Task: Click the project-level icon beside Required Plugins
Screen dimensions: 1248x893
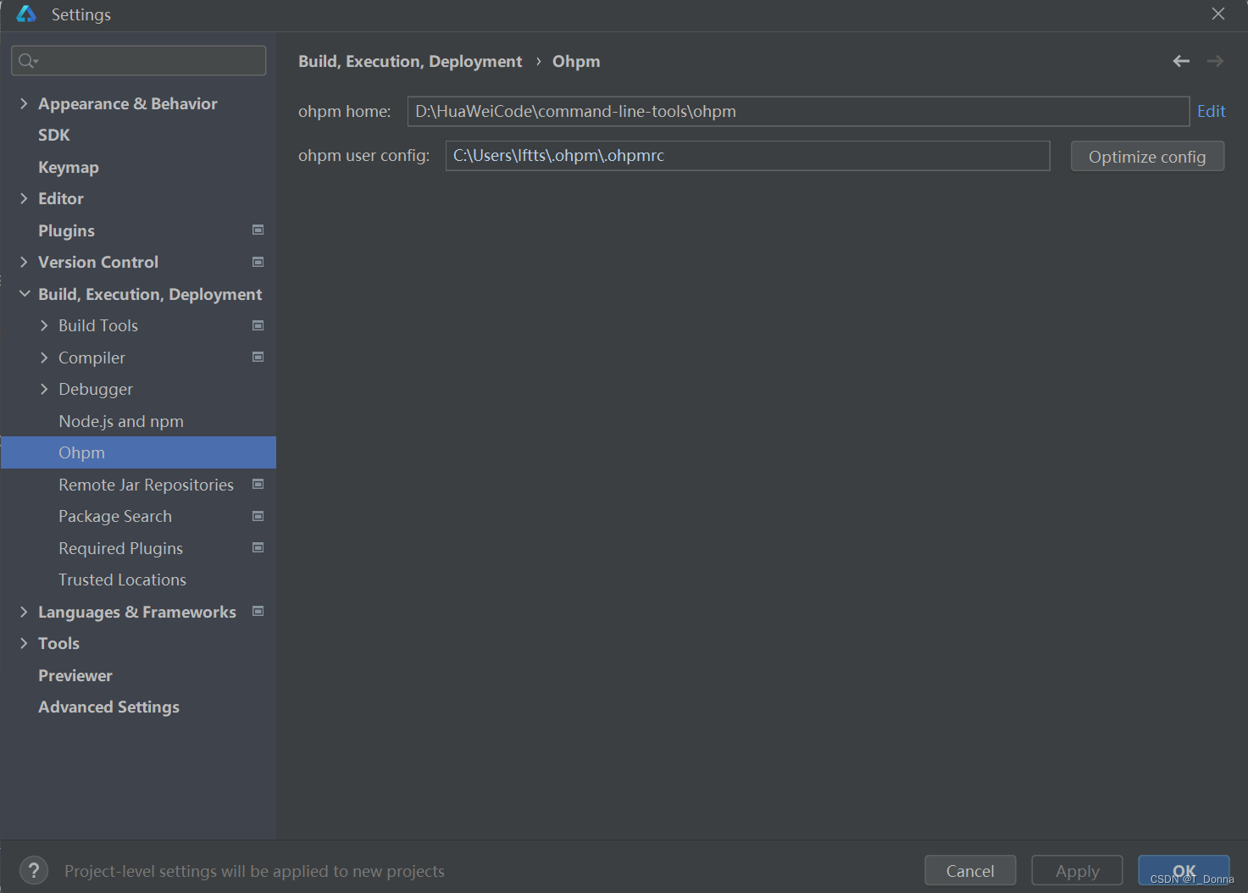Action: tap(258, 547)
